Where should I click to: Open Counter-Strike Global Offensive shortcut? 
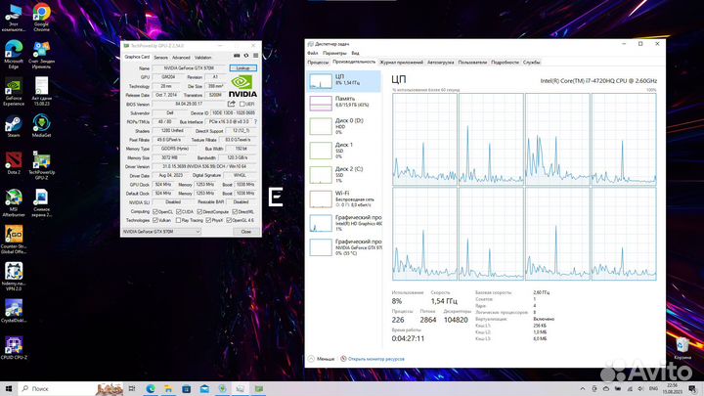tap(14, 240)
